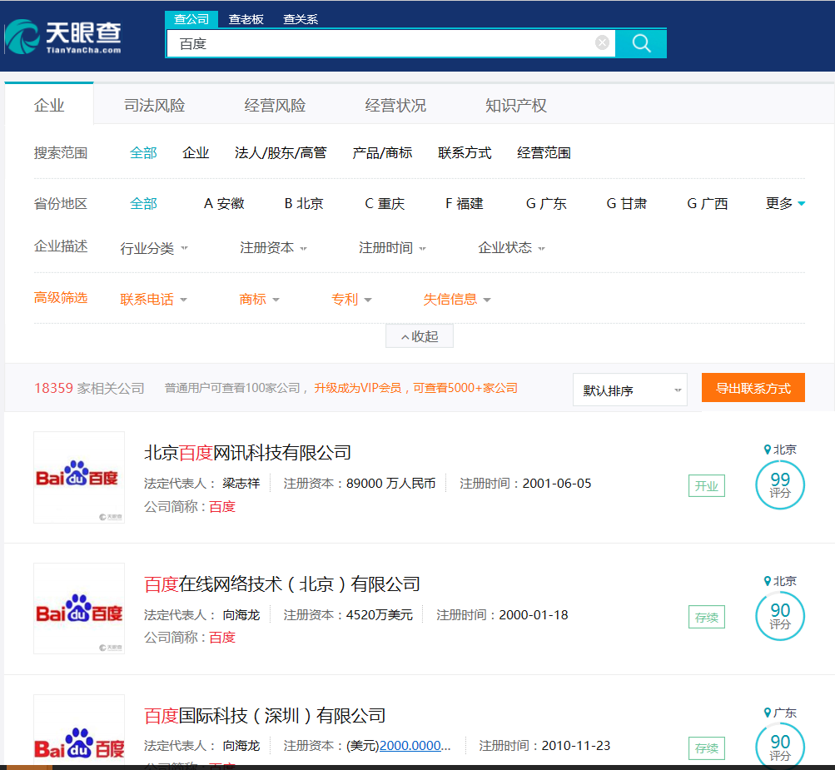Viewport: 835px width, 770px height.
Task: Open the 经营状况 tab
Action: (395, 105)
